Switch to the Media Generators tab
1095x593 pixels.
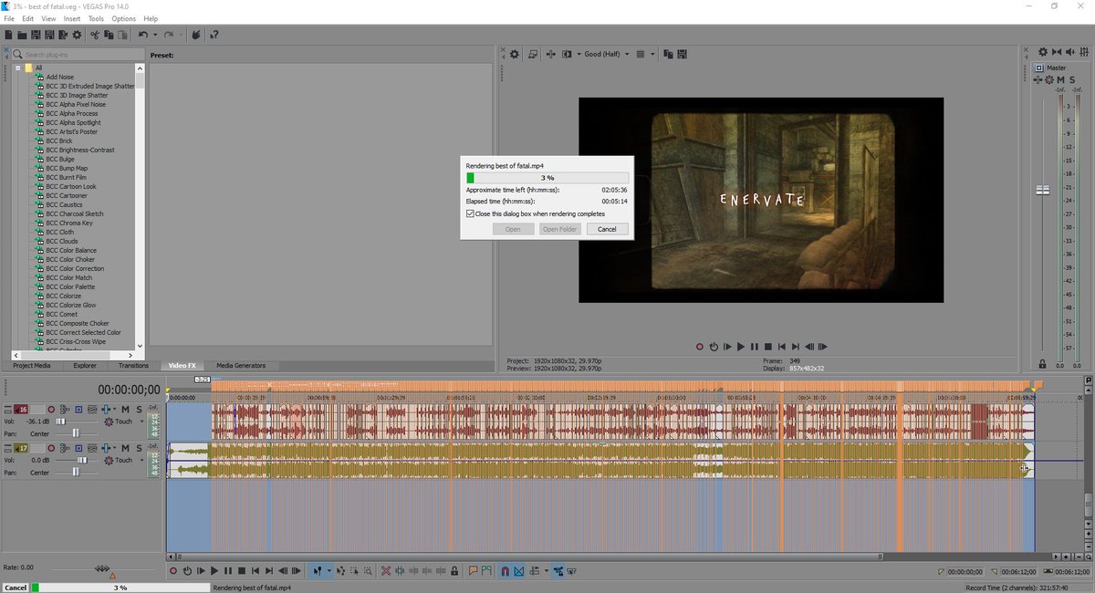241,365
